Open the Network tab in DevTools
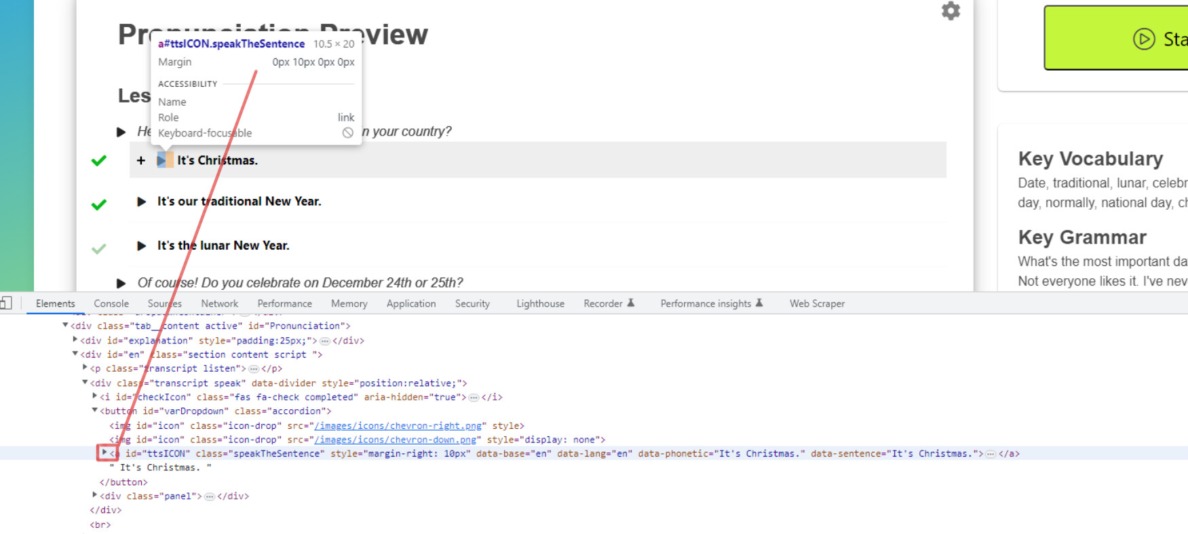Screen dimensions: 1188x534 coord(219,304)
